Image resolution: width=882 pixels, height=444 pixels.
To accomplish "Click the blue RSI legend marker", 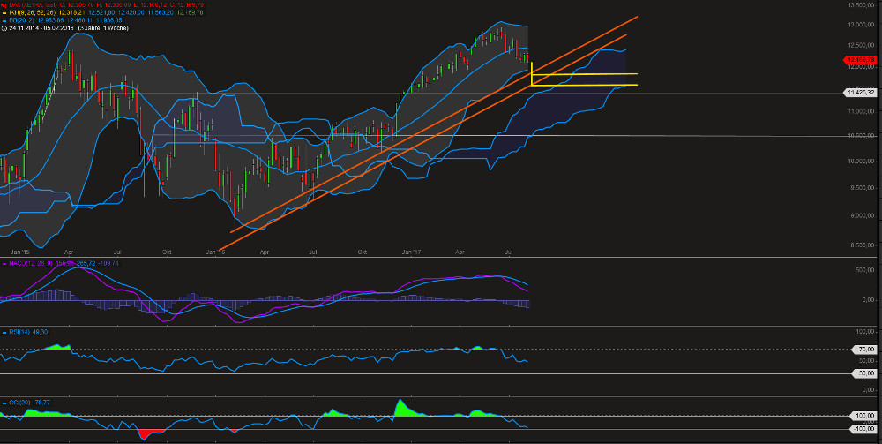I will (4, 332).
